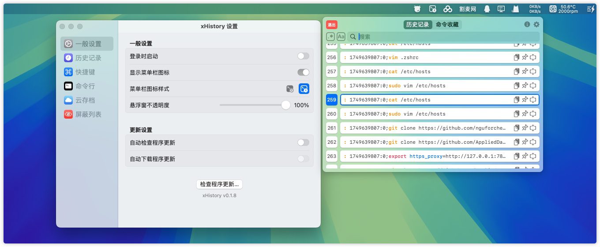Toggle regex search button in history panel
The image size is (600, 247).
click(x=330, y=37)
